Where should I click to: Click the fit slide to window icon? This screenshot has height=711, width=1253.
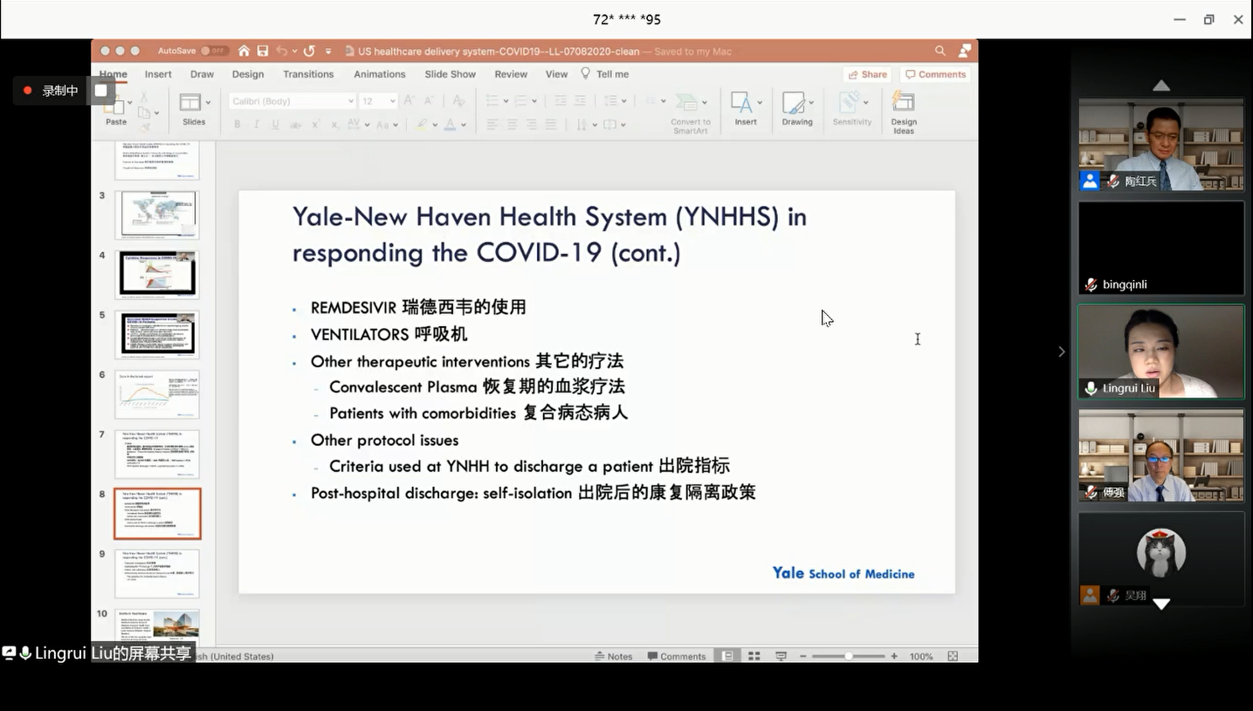pos(953,656)
